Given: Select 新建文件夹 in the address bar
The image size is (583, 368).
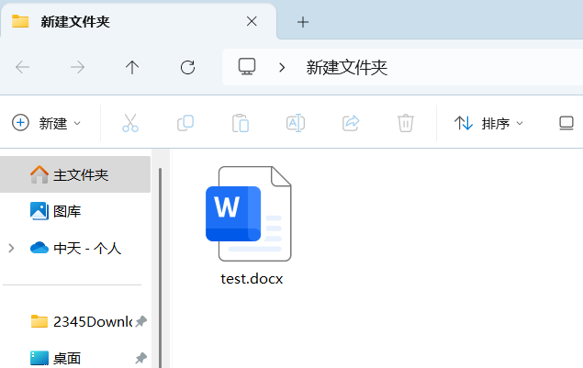Looking at the screenshot, I should (x=346, y=68).
